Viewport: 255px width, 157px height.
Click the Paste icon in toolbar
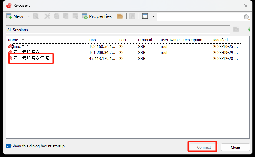tap(66, 16)
